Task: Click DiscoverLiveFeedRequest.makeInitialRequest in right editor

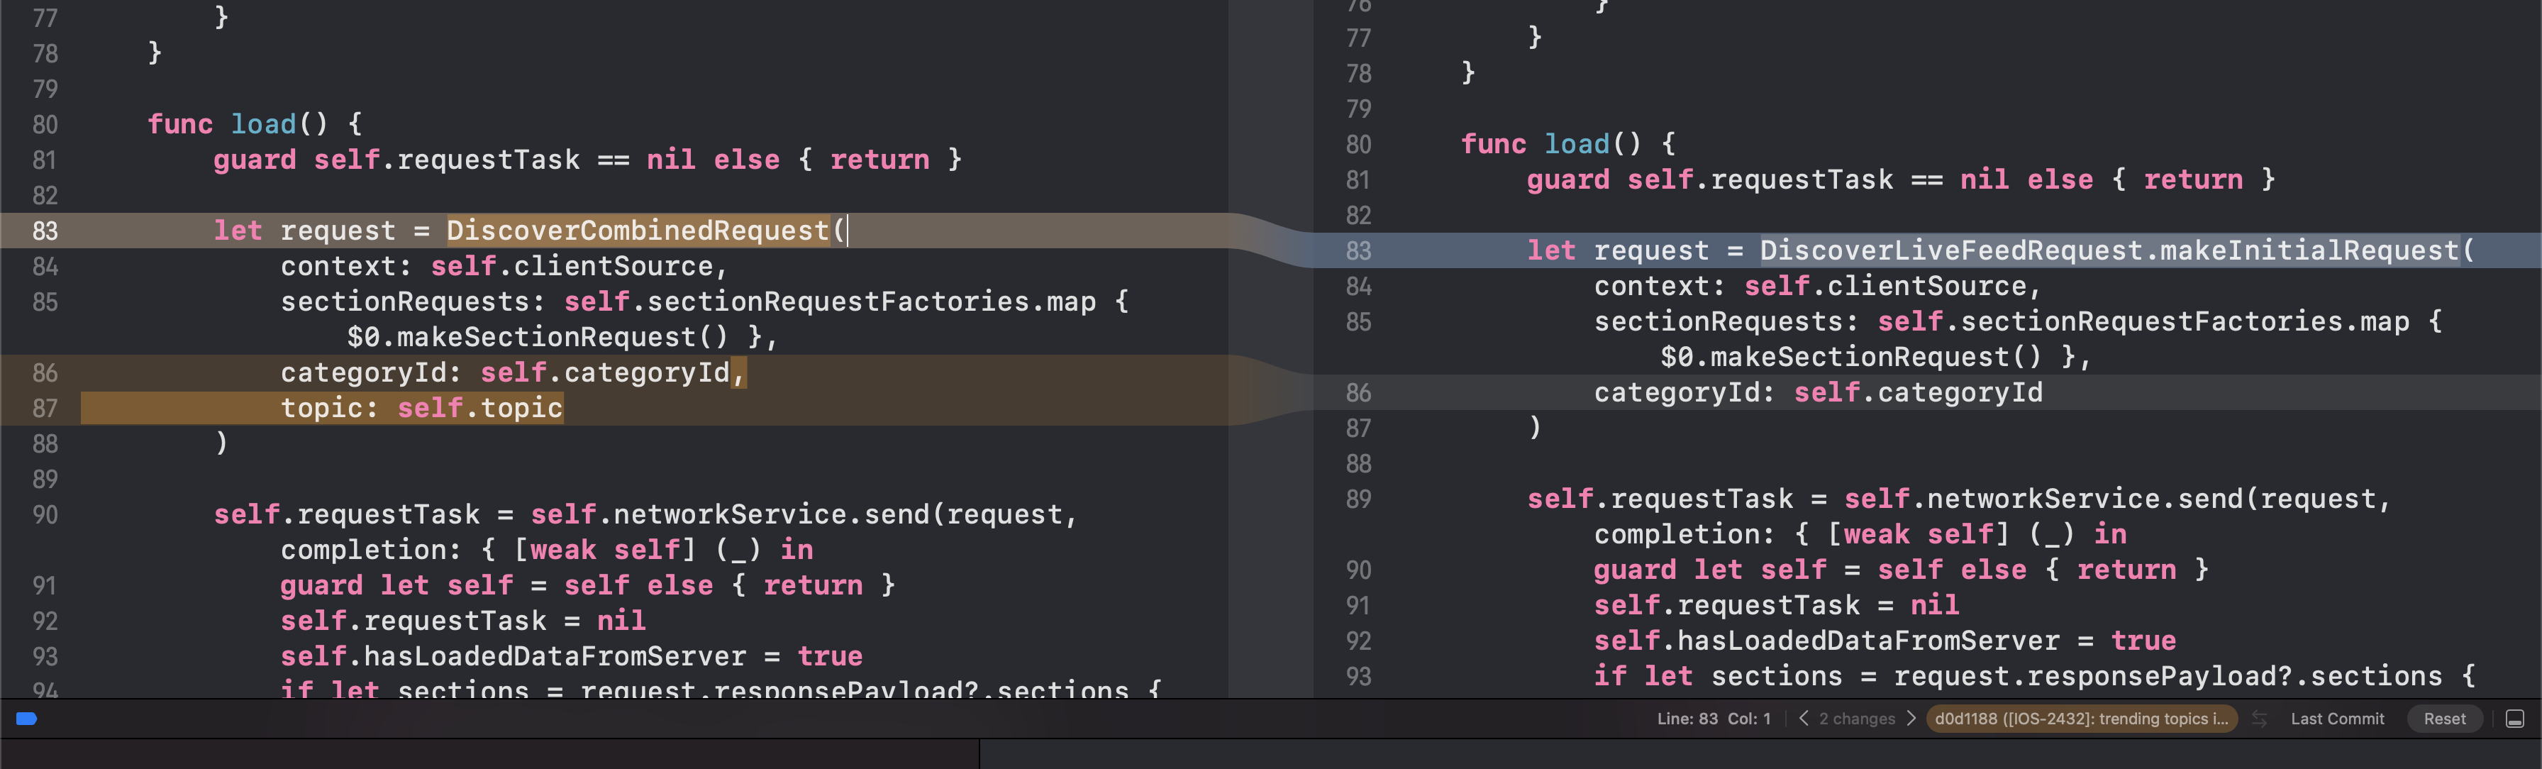Action: click(x=2109, y=250)
